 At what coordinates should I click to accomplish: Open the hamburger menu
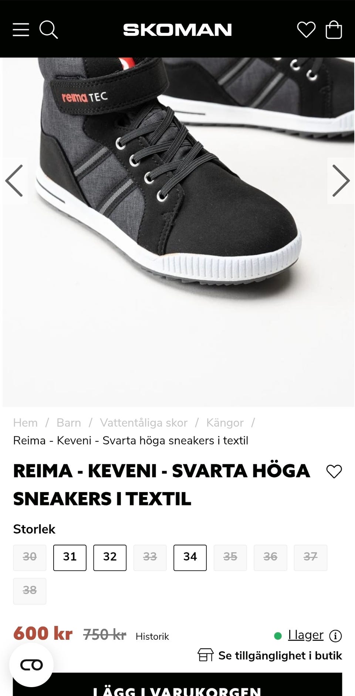tap(21, 30)
